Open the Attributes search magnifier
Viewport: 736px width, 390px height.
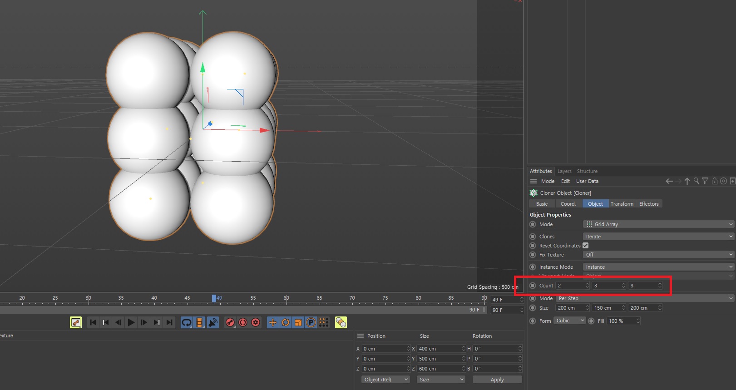[x=696, y=181]
